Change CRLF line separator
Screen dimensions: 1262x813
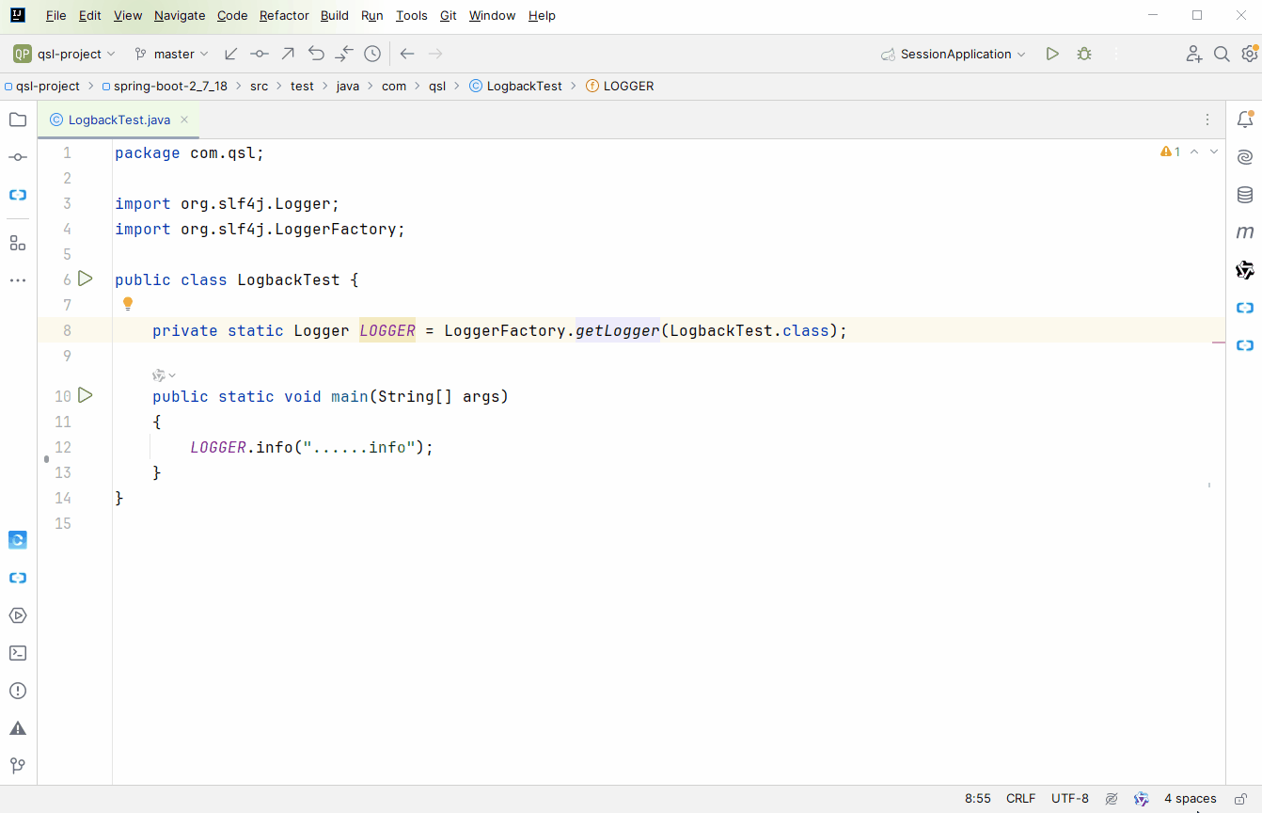pos(1020,798)
